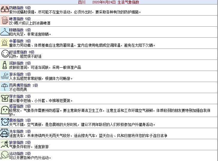Click the swimmer swimming index icon
This screenshot has height=161, width=218.
point(4,76)
